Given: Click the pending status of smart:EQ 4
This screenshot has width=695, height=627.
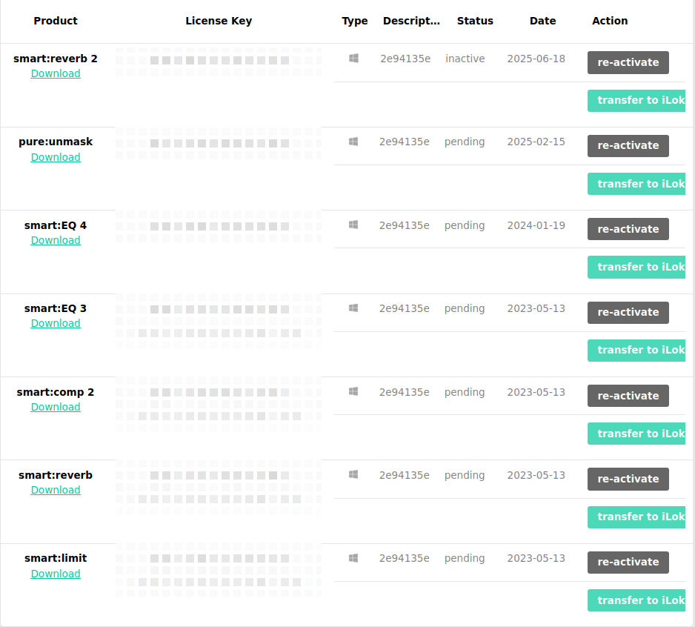Looking at the screenshot, I should [465, 225].
